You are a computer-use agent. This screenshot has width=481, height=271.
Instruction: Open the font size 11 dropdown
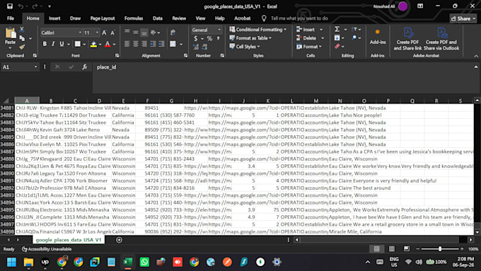(97, 33)
